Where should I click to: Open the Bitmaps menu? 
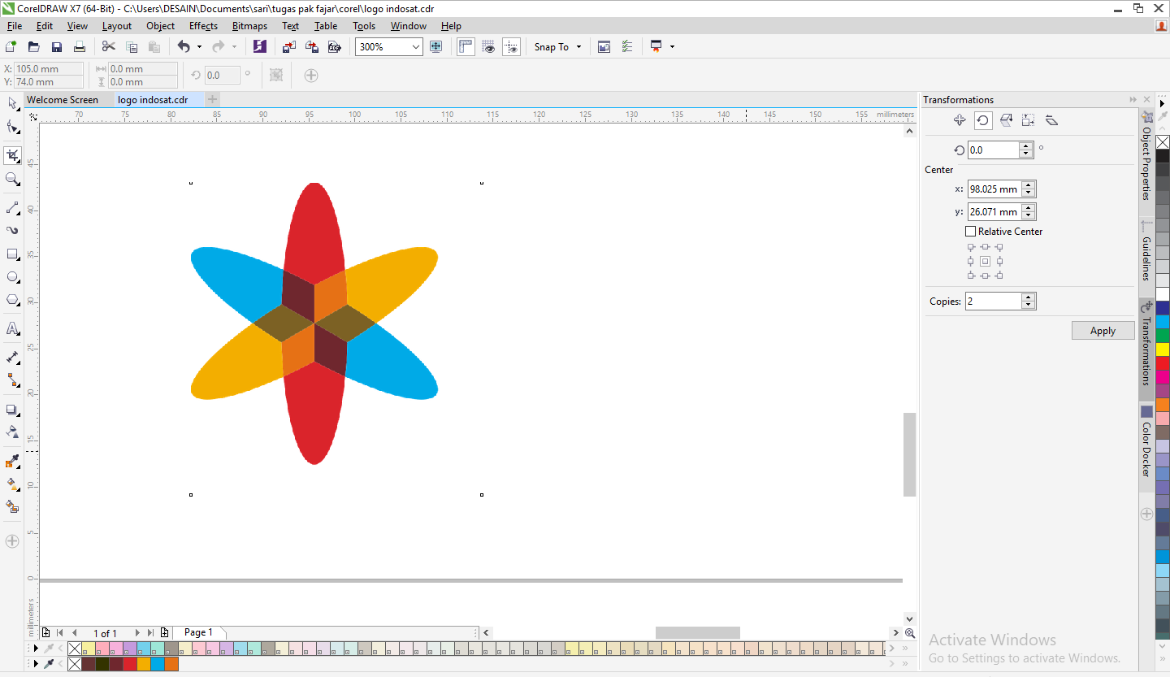(249, 26)
